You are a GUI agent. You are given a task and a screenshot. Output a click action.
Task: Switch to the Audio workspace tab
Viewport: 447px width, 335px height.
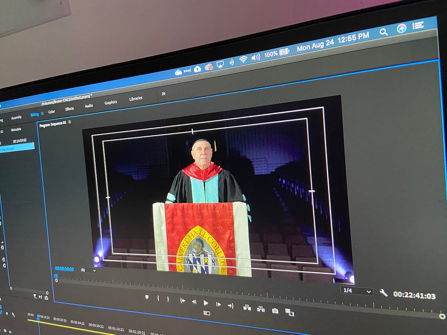point(89,106)
